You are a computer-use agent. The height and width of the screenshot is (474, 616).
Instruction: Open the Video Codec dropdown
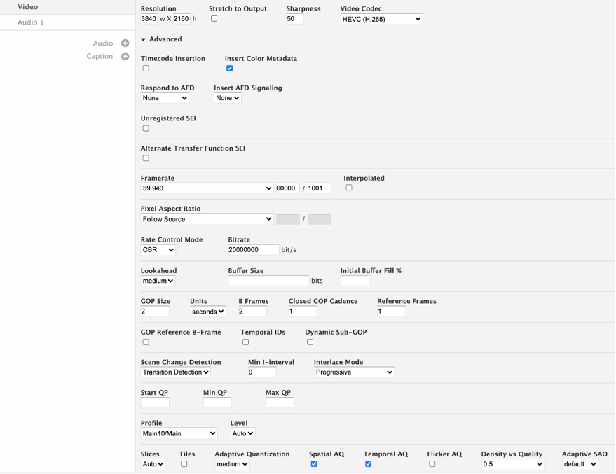click(x=381, y=19)
